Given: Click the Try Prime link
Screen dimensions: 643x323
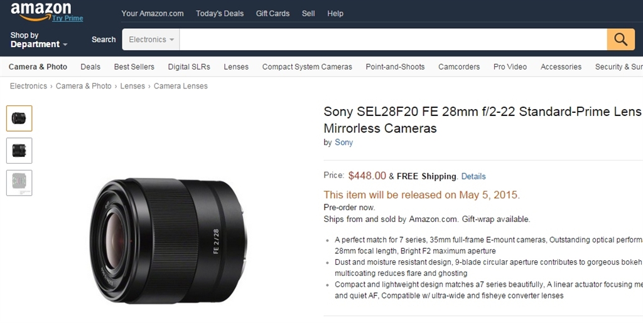Looking at the screenshot, I should (x=68, y=18).
